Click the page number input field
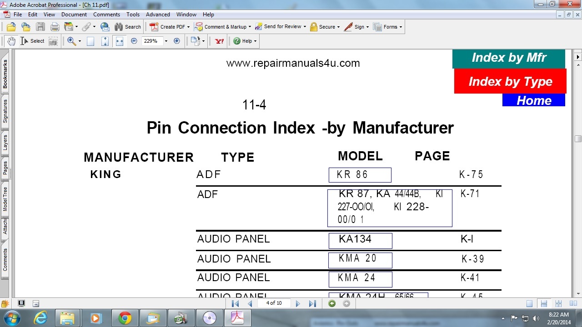This screenshot has width=582, height=327. [274, 303]
